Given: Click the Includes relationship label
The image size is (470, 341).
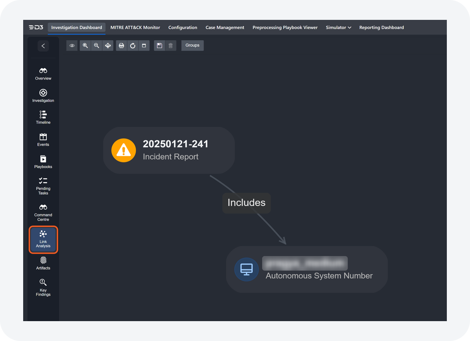Looking at the screenshot, I should point(246,203).
